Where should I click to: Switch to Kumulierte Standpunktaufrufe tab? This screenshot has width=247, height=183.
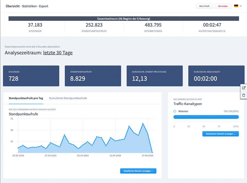(68, 98)
